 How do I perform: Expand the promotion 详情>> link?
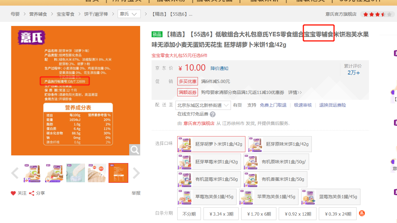[295, 92]
